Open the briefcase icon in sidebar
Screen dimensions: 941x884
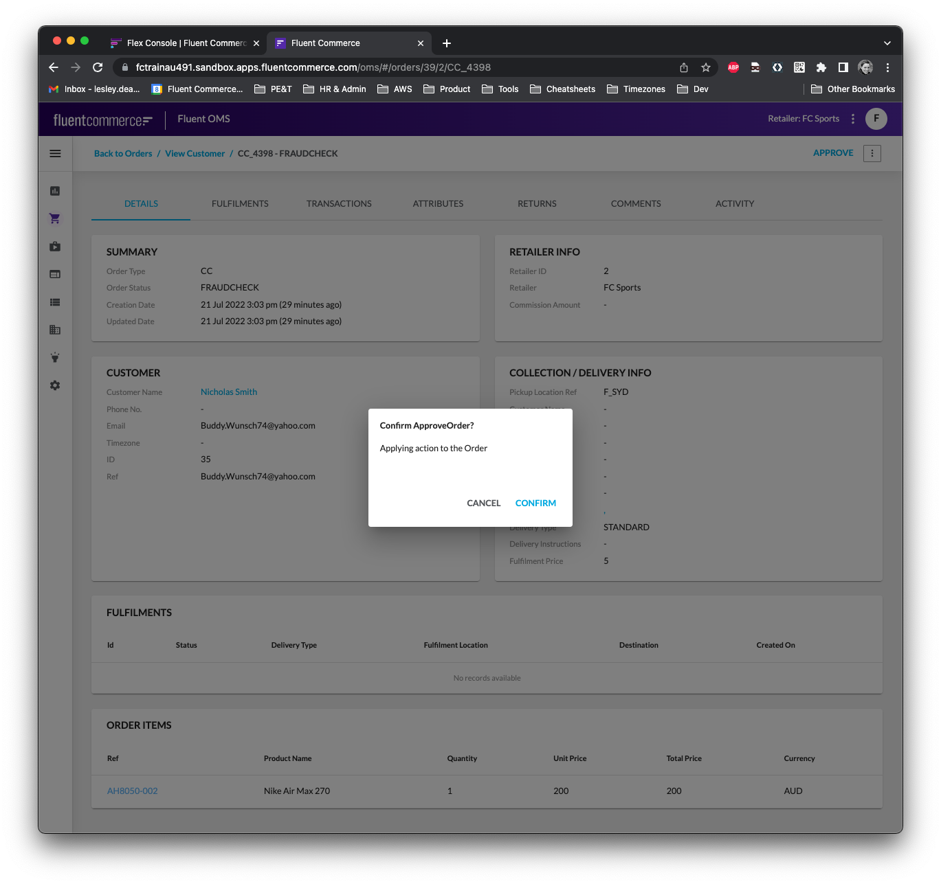tap(55, 247)
